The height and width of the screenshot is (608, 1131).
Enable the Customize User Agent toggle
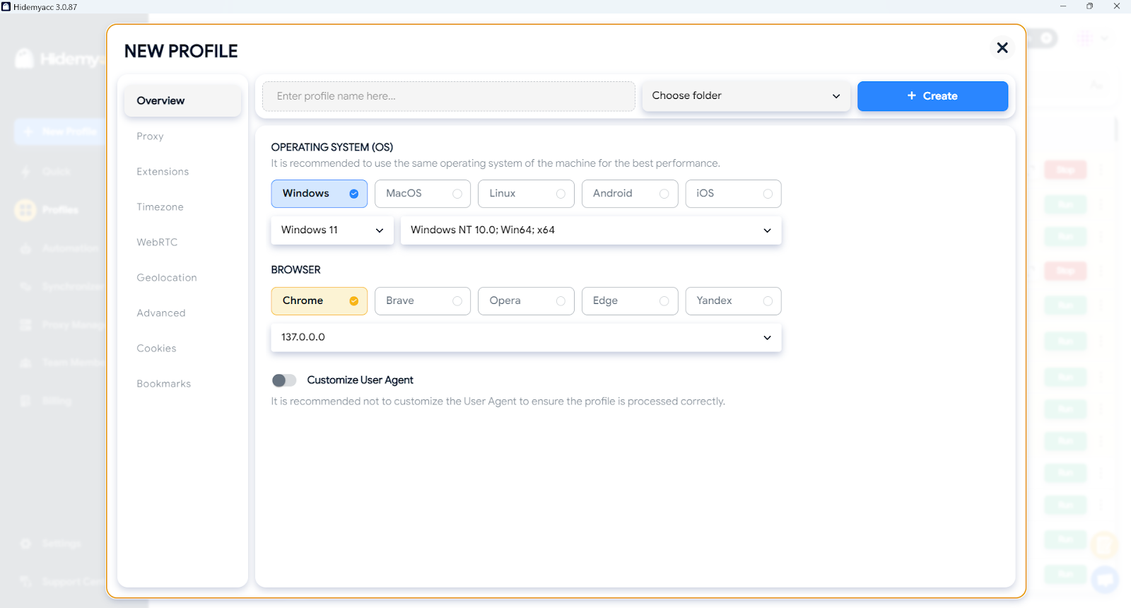(284, 380)
